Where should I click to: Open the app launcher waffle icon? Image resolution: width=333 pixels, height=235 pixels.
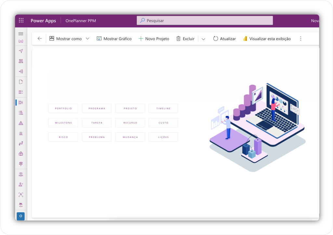pyautogui.click(x=21, y=20)
